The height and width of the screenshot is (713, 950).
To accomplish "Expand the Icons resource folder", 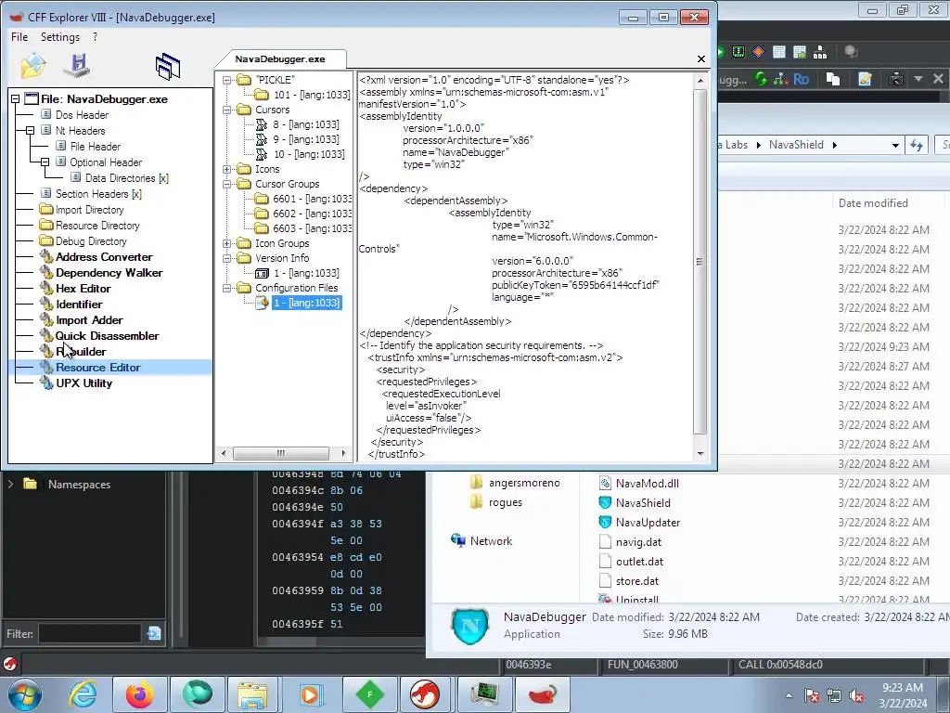I will click(x=226, y=169).
